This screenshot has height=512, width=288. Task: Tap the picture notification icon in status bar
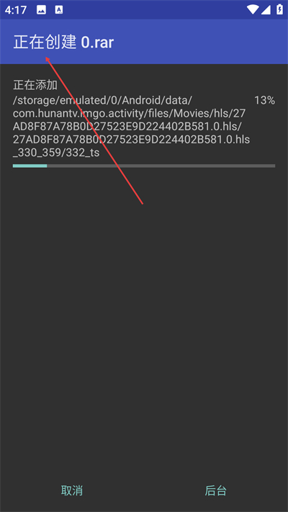pyautogui.click(x=42, y=10)
